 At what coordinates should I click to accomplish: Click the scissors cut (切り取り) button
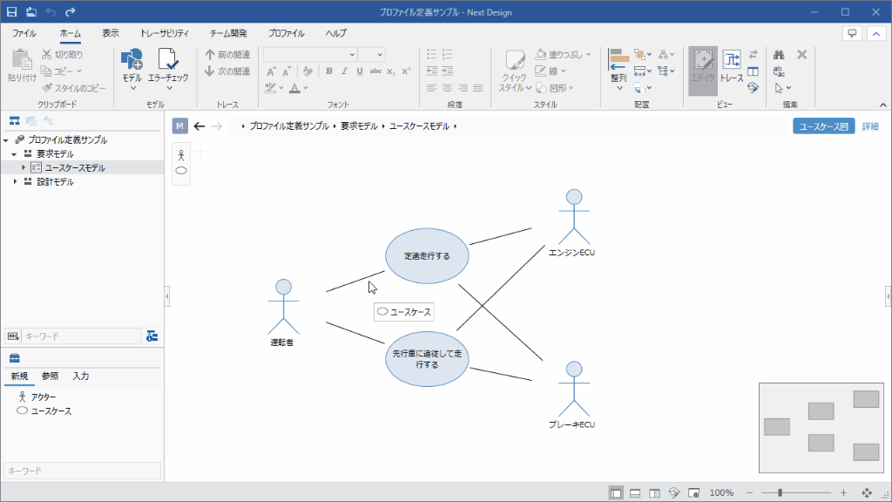pos(63,55)
